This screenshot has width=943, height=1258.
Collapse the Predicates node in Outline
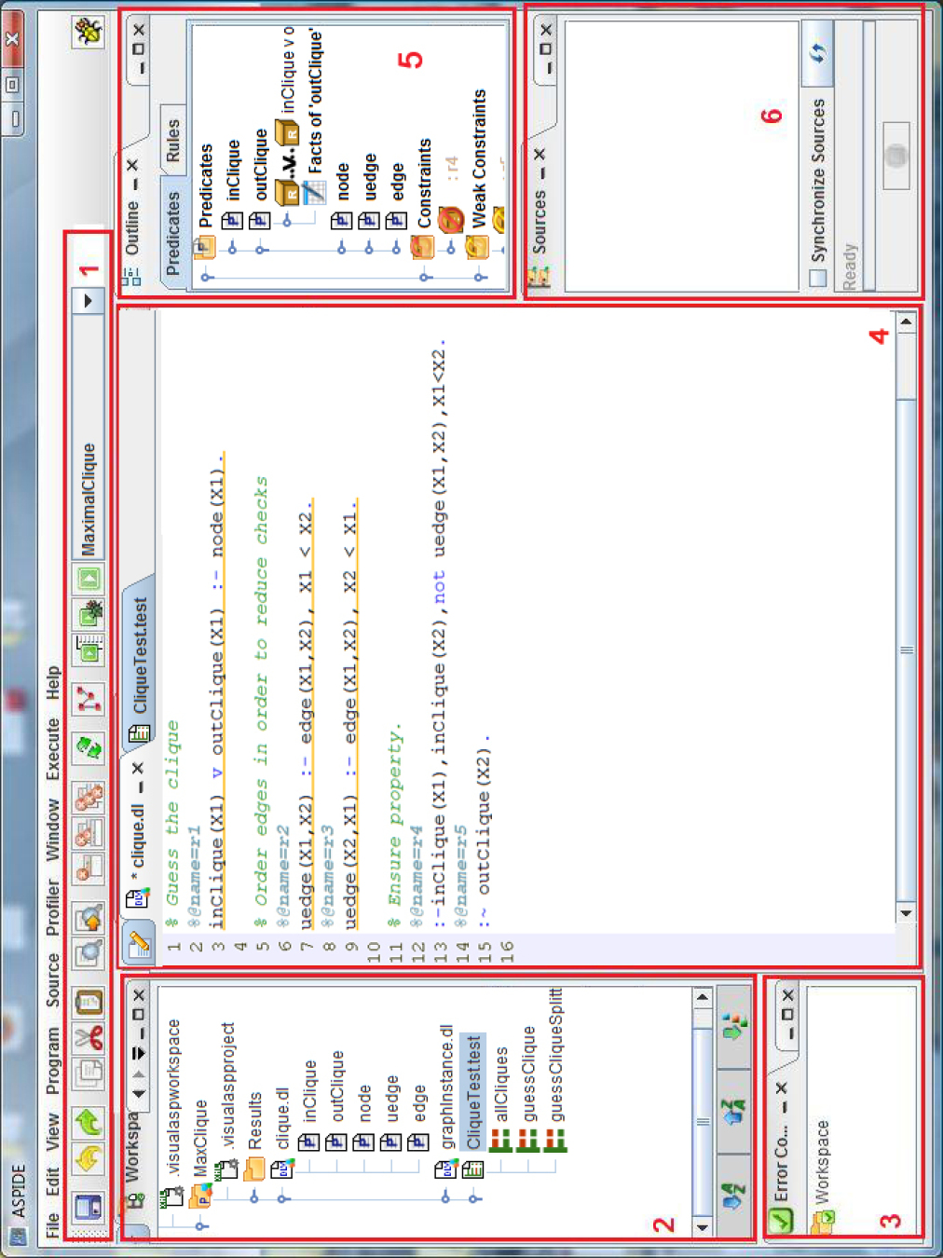click(x=206, y=277)
